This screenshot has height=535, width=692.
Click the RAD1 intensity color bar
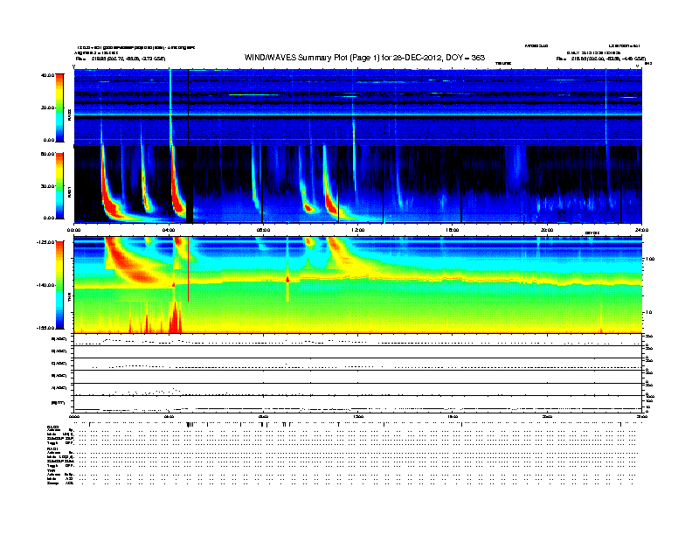point(59,186)
